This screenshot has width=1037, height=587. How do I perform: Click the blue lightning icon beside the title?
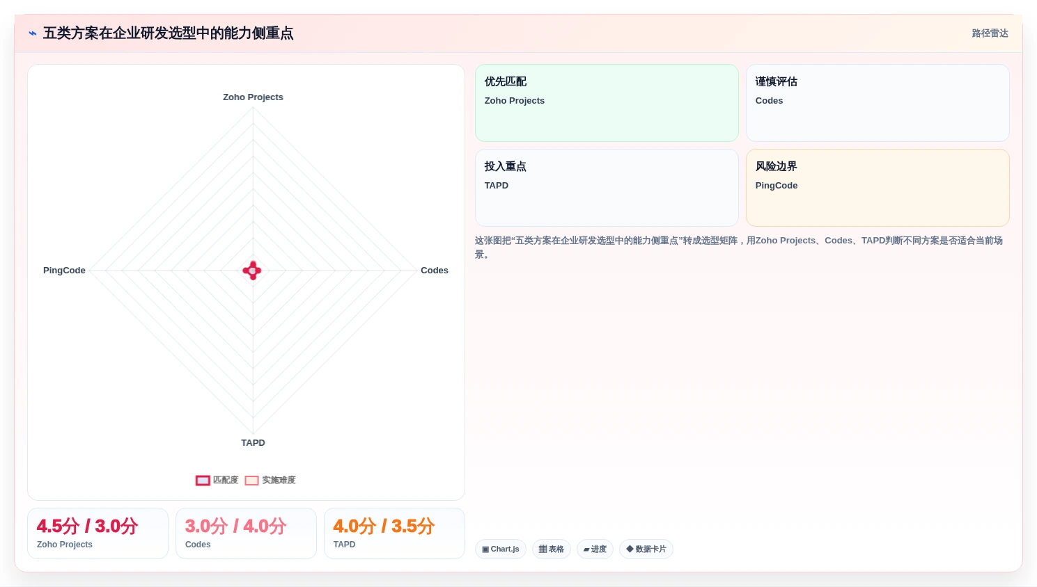click(33, 33)
